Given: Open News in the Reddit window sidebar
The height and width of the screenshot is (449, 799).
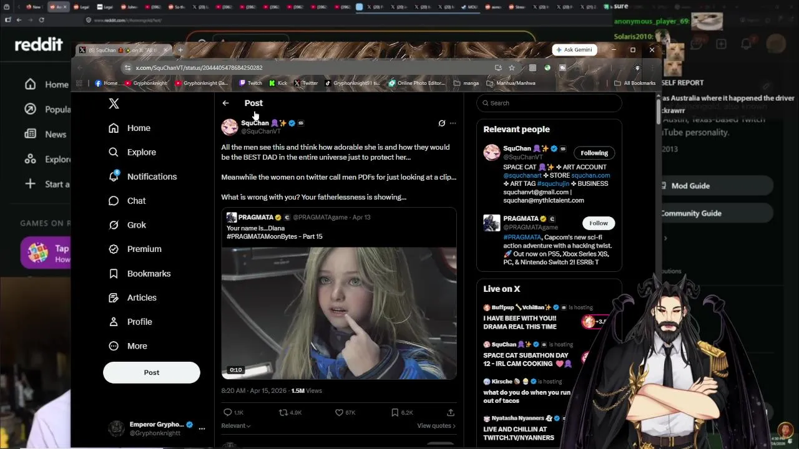Looking at the screenshot, I should coord(46,134).
